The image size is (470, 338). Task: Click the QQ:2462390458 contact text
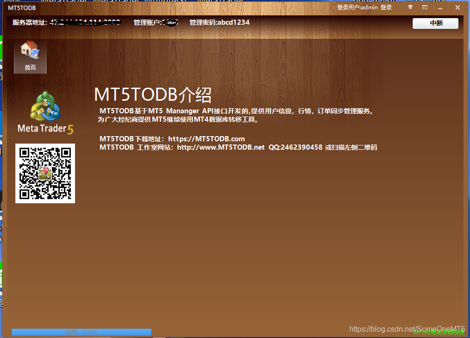click(x=295, y=147)
